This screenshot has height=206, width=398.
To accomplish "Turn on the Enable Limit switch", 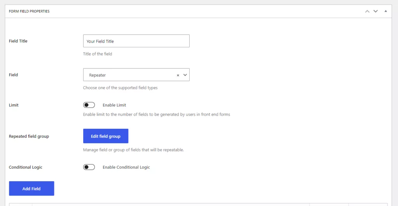I will (89, 105).
